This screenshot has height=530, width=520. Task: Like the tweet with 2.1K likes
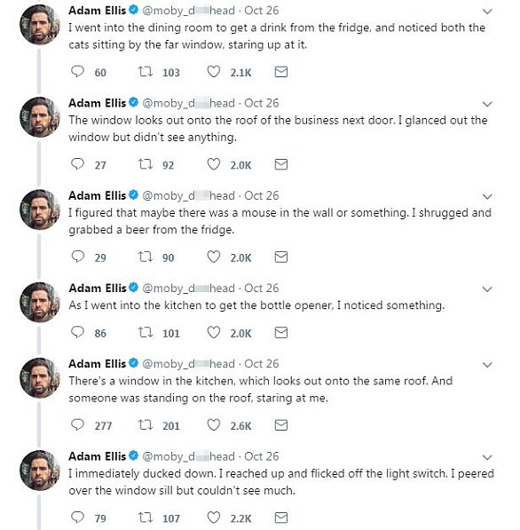(x=214, y=72)
